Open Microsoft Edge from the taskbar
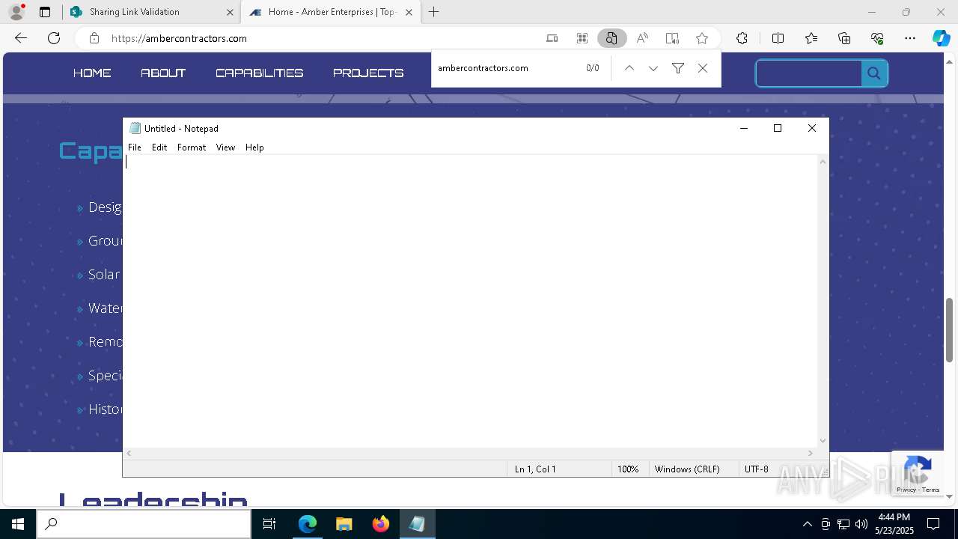The width and height of the screenshot is (958, 539). click(308, 524)
